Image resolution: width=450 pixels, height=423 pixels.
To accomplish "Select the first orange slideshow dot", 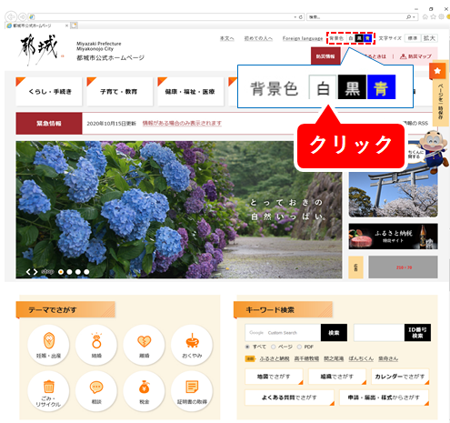I will [x=61, y=272].
